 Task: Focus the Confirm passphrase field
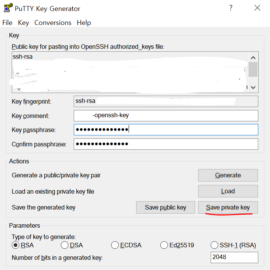pyautogui.click(x=166, y=144)
